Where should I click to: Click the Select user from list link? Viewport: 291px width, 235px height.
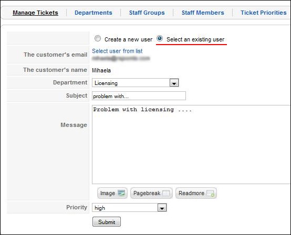pyautogui.click(x=117, y=51)
